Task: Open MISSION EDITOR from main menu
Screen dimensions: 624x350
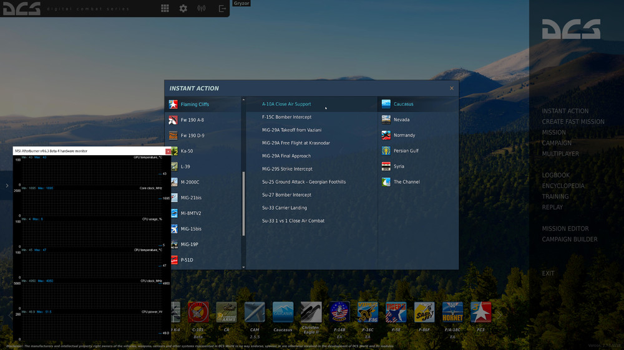Action: (x=565, y=229)
